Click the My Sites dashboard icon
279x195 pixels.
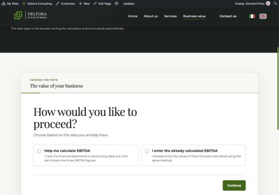click(3, 3)
